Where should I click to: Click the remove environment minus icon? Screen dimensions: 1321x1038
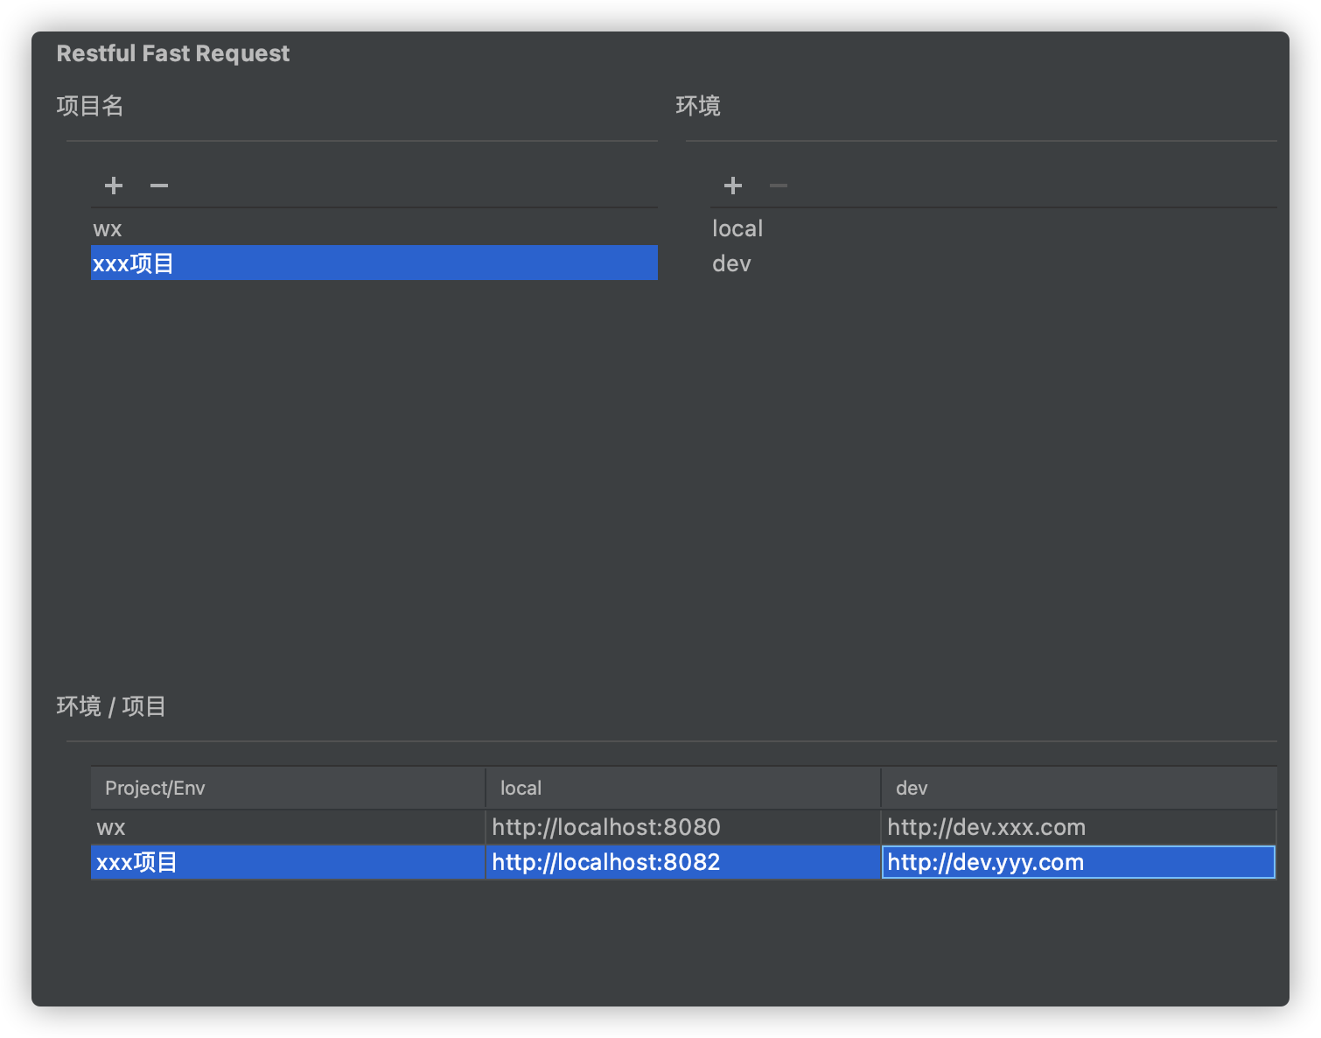point(778,186)
